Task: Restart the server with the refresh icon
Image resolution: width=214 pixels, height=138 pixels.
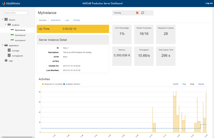Action: pyautogui.click(x=143, y=13)
